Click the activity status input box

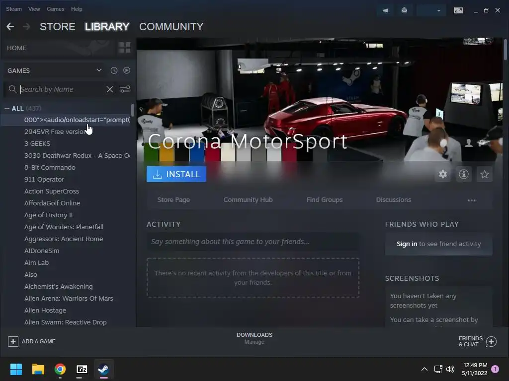tap(253, 242)
